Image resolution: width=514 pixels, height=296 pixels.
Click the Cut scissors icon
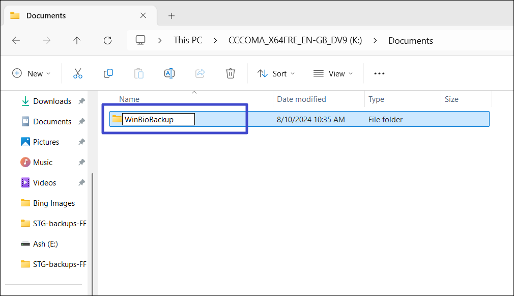click(77, 73)
